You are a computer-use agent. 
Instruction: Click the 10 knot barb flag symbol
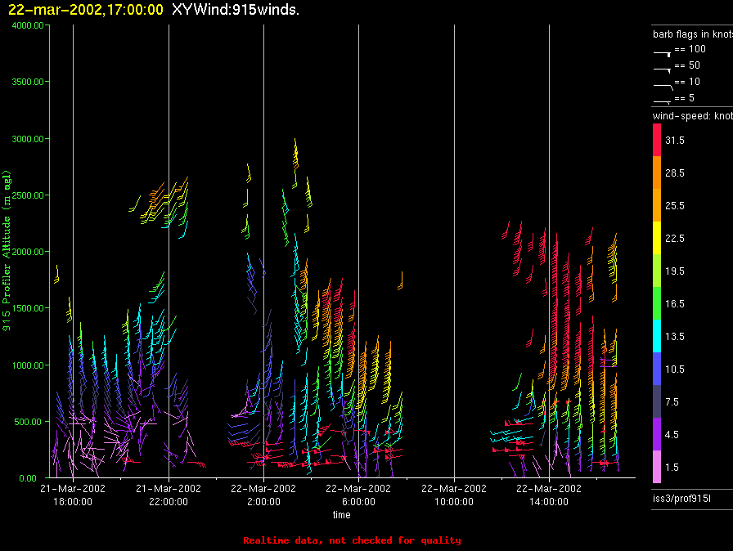662,85
